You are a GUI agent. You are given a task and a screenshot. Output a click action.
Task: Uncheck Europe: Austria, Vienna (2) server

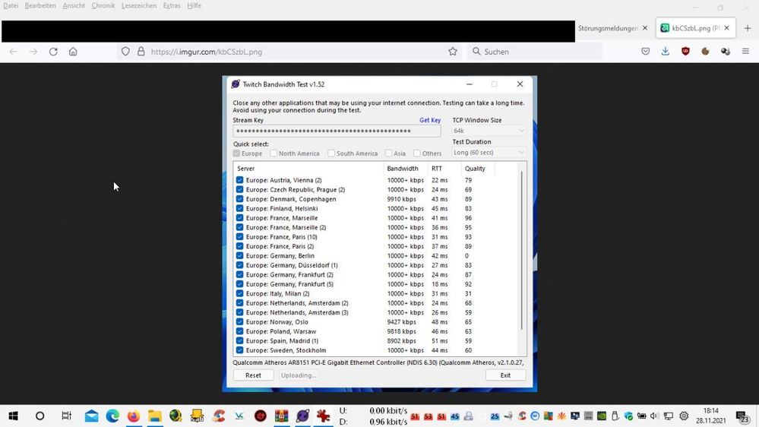coord(239,179)
